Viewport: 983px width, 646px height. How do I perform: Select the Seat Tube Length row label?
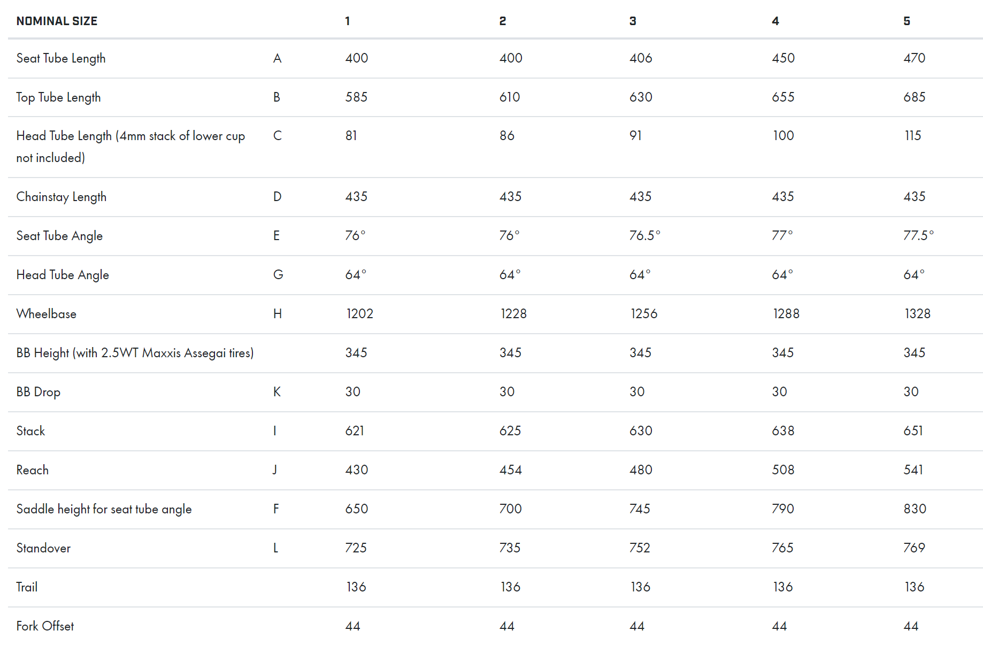(61, 58)
